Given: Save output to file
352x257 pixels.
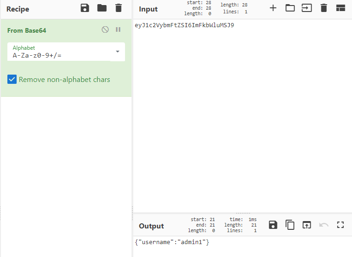Looking at the screenshot, I should pyautogui.click(x=273, y=225).
